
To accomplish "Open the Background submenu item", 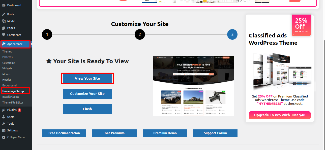I will [9, 85].
